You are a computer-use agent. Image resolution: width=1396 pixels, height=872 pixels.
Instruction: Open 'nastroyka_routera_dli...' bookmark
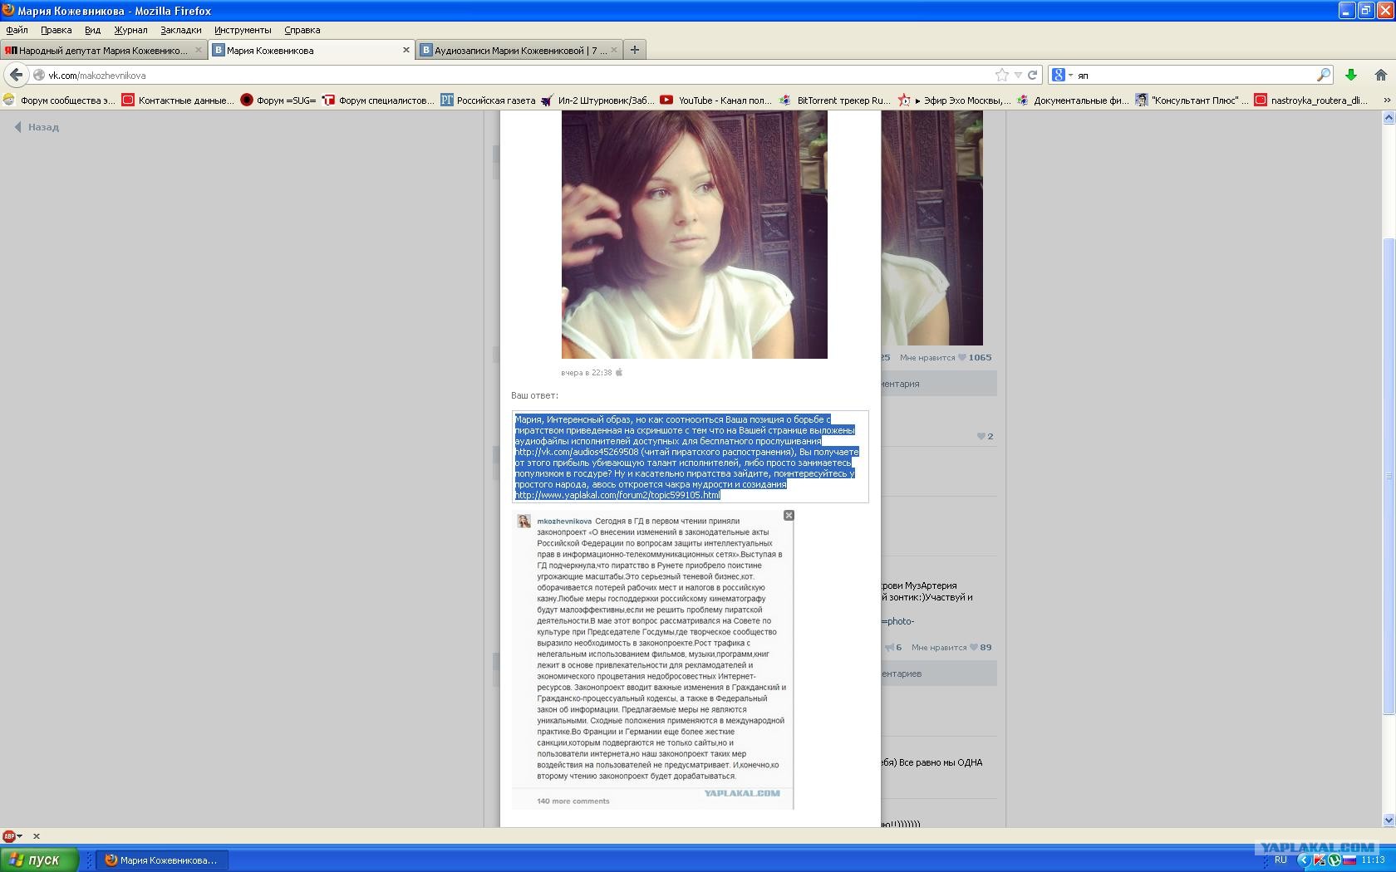(1310, 100)
